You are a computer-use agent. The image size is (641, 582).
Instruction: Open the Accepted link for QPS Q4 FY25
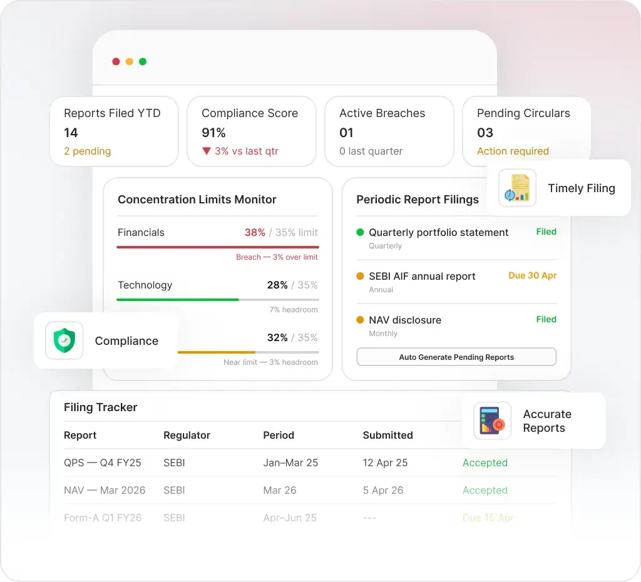(485, 462)
